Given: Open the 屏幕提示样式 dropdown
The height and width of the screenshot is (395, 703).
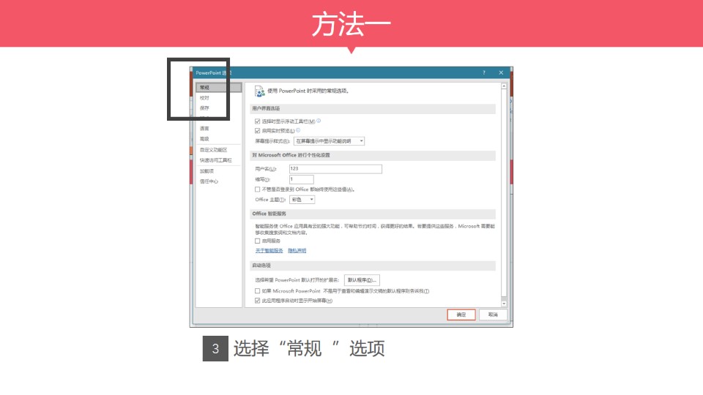Looking at the screenshot, I should [x=329, y=140].
